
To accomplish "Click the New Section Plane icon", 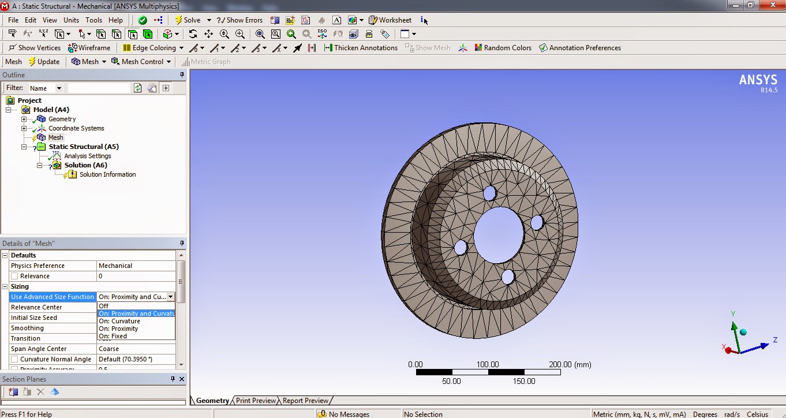I will [13, 391].
